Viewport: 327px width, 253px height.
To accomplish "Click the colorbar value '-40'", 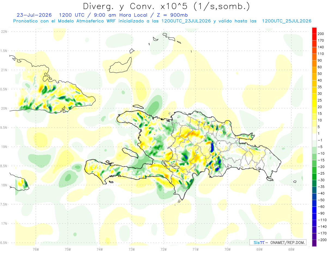I will [321, 193].
